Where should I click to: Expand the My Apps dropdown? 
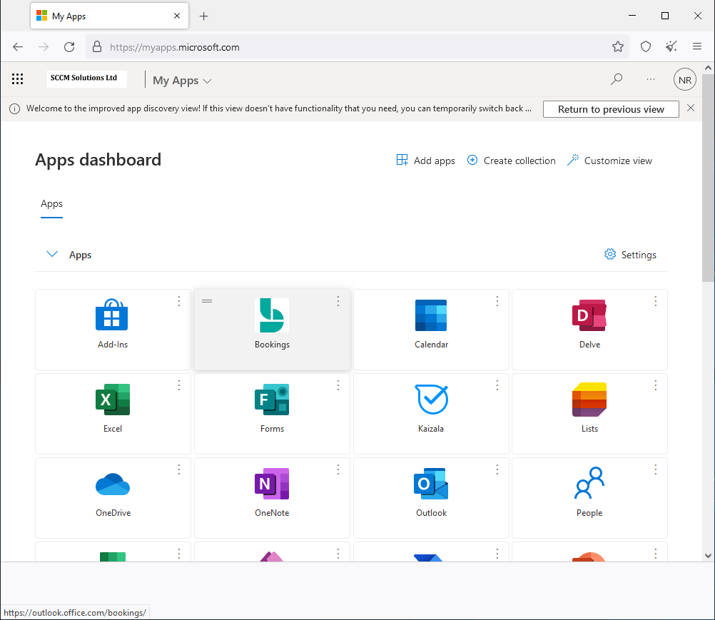182,81
